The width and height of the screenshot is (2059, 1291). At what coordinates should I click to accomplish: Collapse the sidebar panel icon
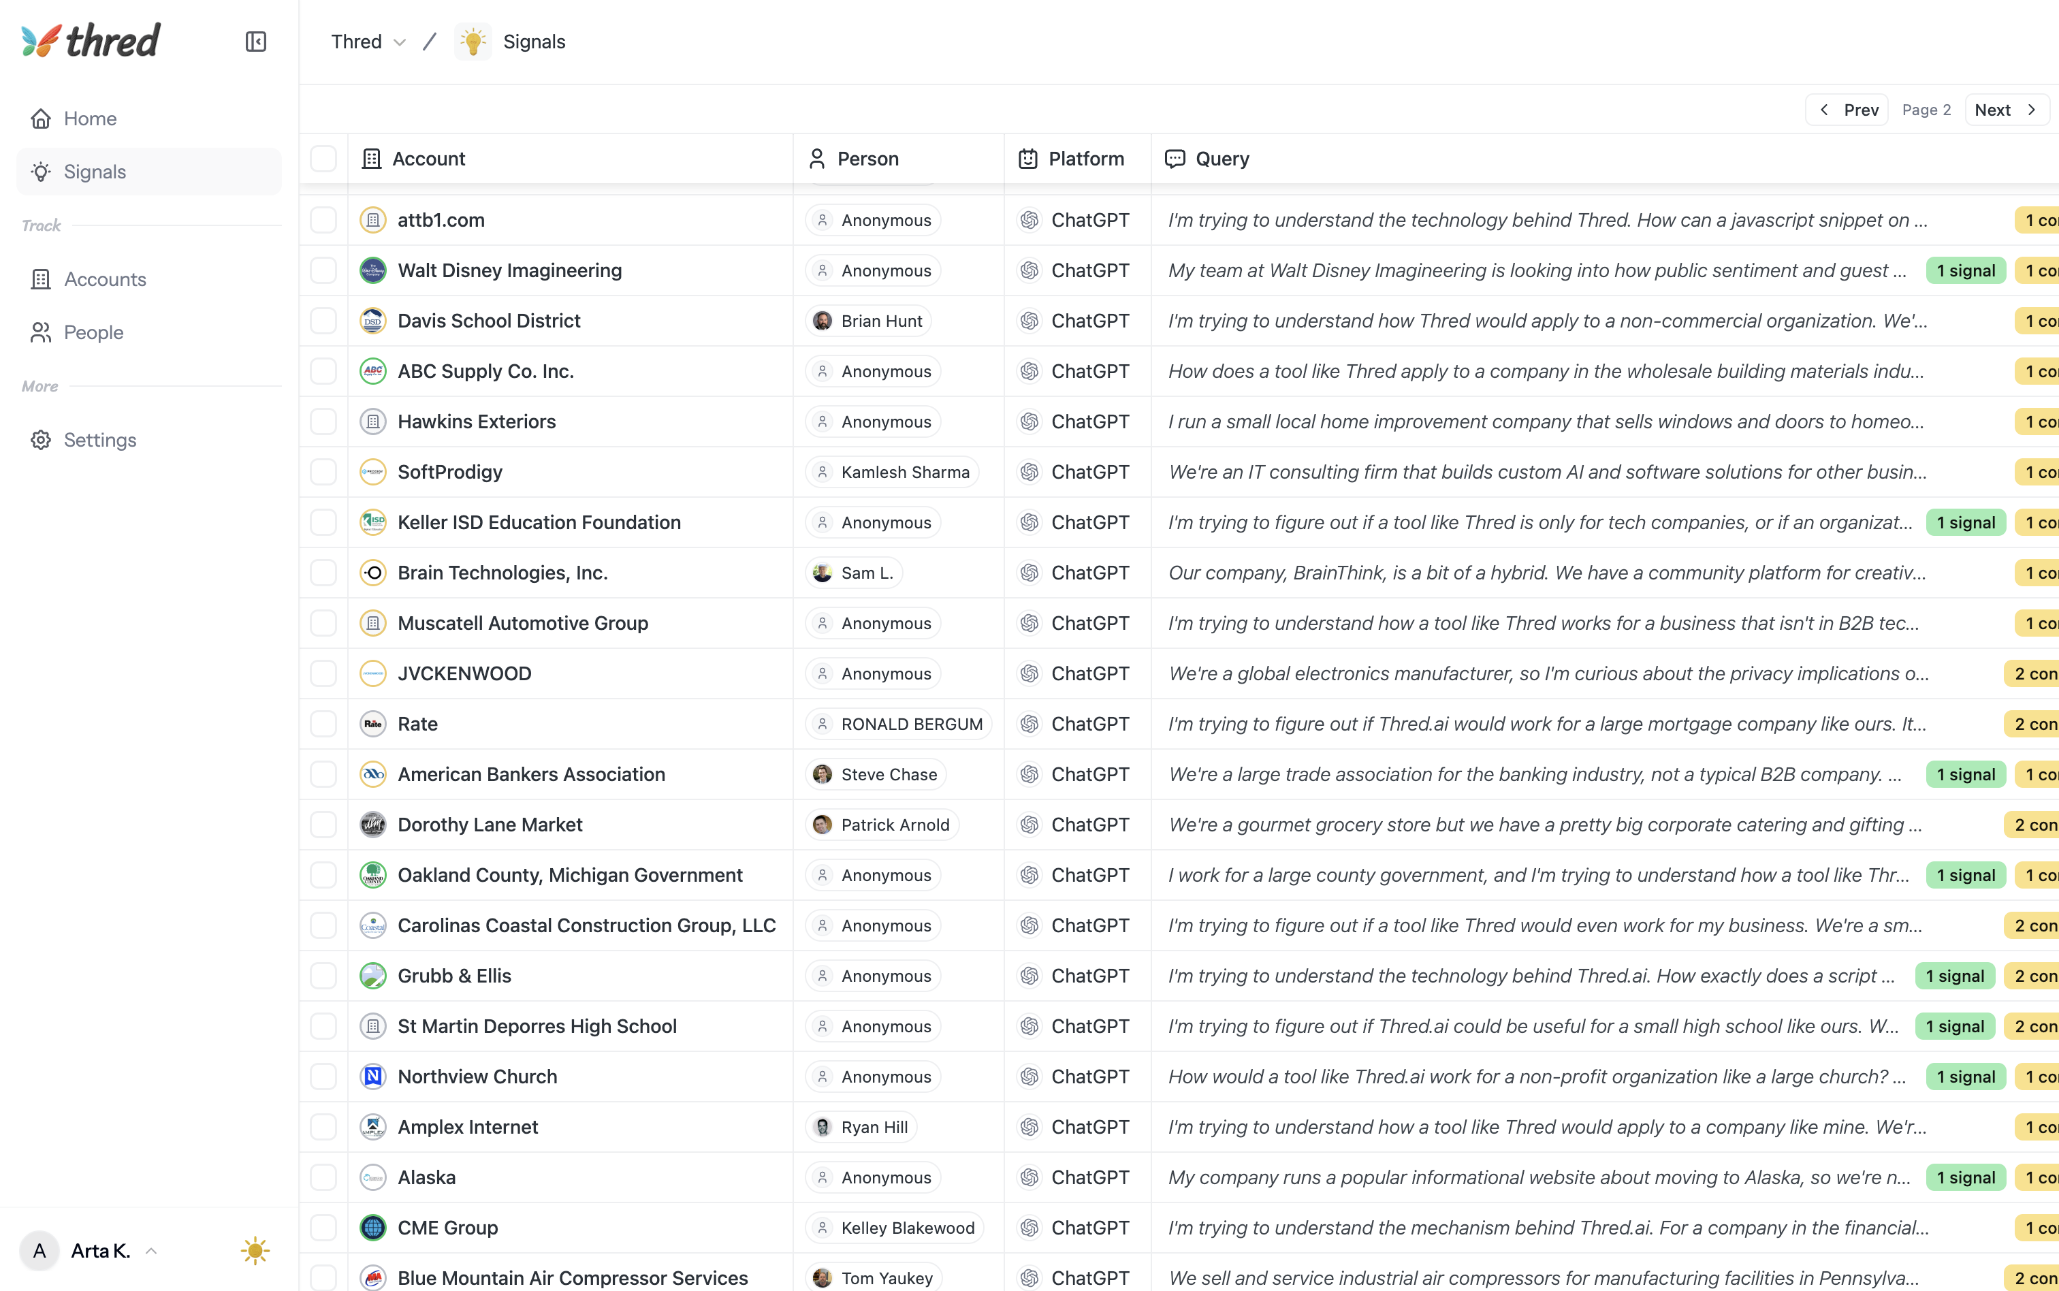pos(255,42)
